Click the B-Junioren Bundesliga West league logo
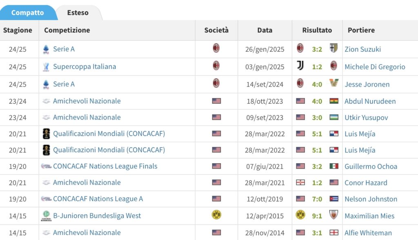This screenshot has height=240, width=418. click(46, 216)
